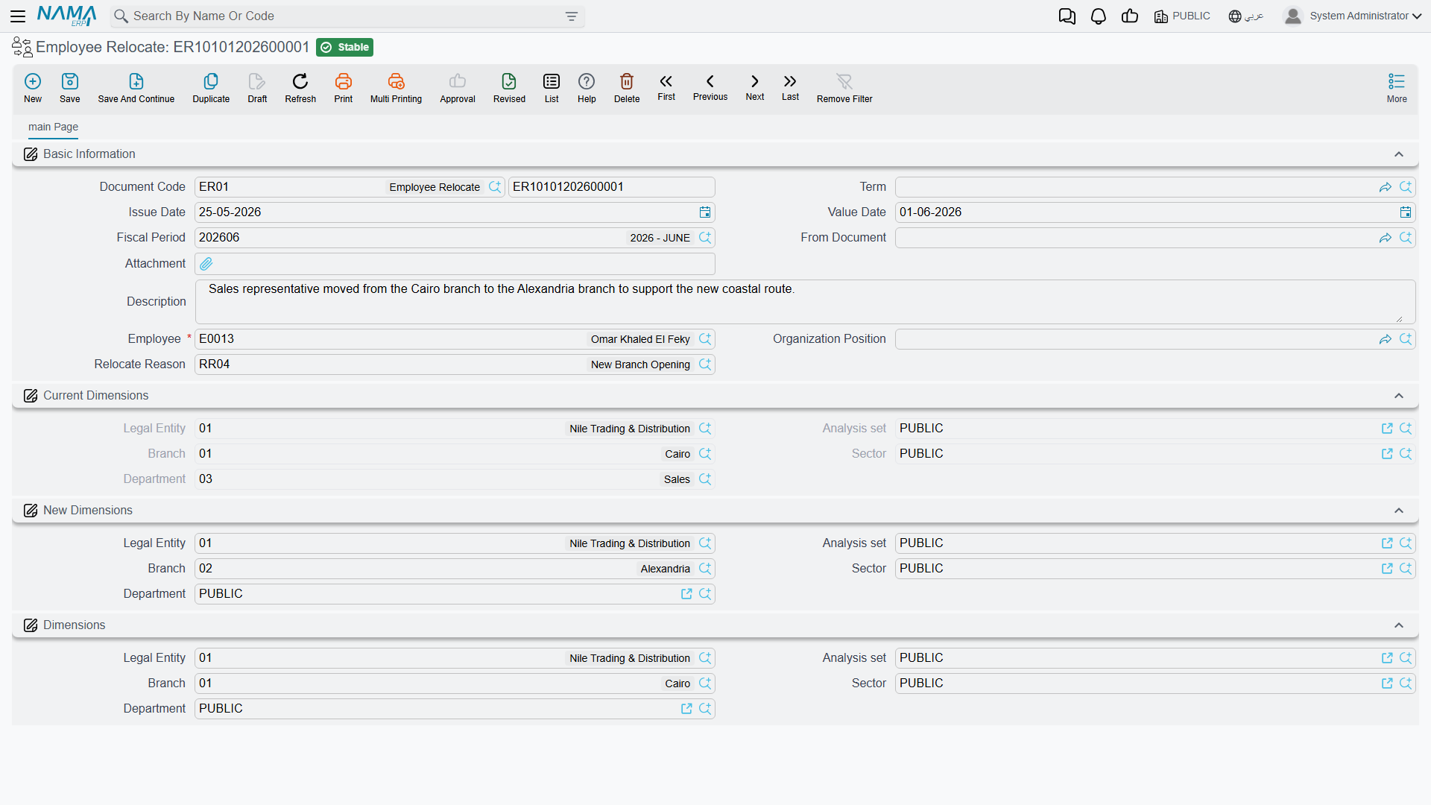Open System Administrator user menu

pyautogui.click(x=1353, y=16)
